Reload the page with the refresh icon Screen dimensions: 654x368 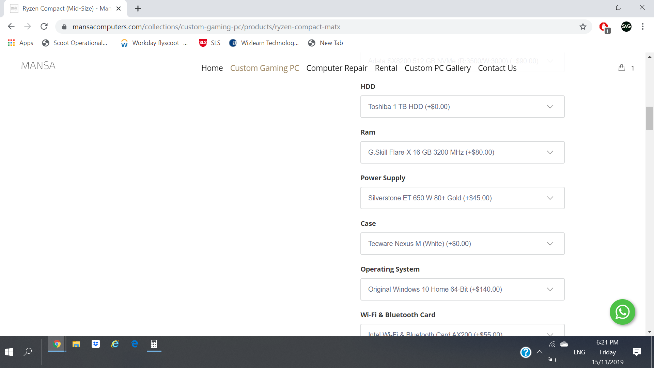(44, 27)
